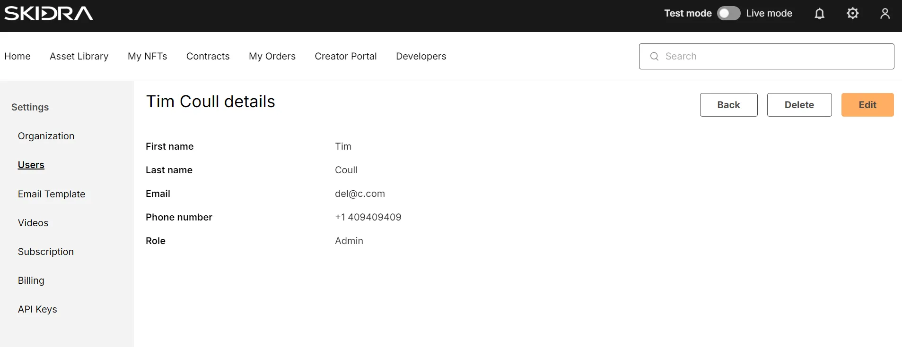The height and width of the screenshot is (347, 902).
Task: Click the Admin role value
Action: 349,241
